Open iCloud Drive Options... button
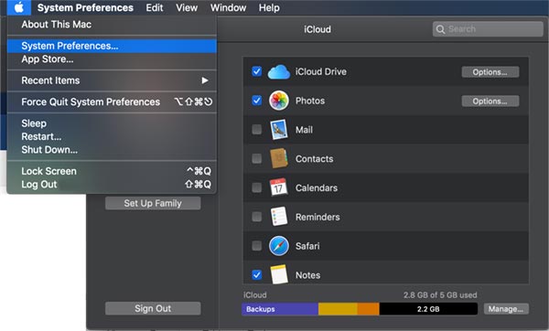 [490, 72]
